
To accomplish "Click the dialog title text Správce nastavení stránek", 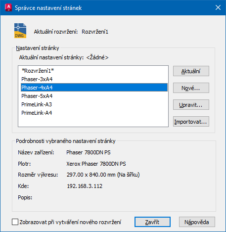I will point(48,8).
